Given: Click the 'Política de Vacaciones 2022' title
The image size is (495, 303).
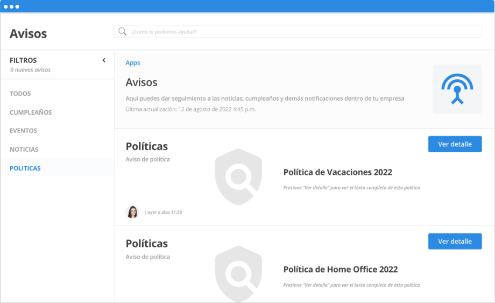Looking at the screenshot, I should click(338, 172).
